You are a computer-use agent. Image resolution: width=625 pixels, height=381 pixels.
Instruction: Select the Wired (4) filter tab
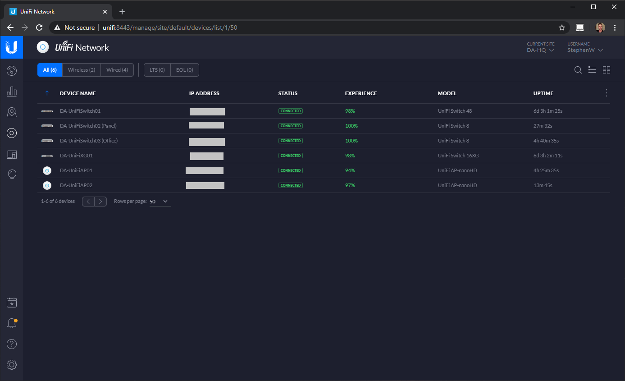(x=117, y=70)
